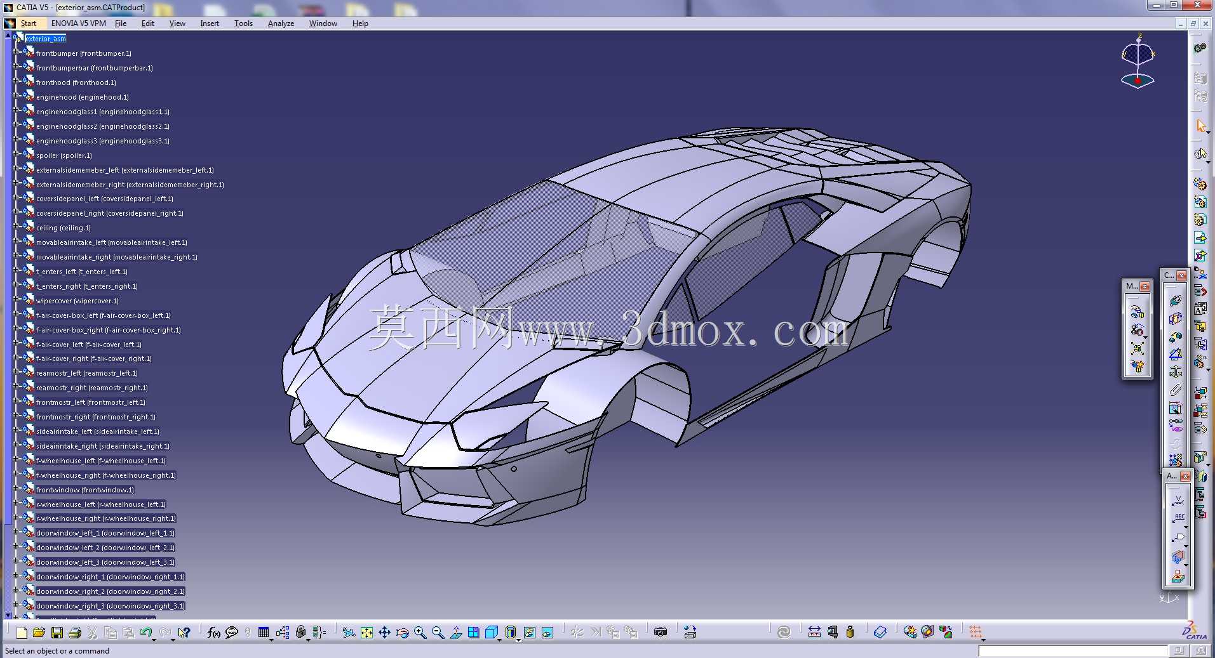The height and width of the screenshot is (658, 1215).
Task: Open the Formula f(x) tool
Action: pos(213,633)
